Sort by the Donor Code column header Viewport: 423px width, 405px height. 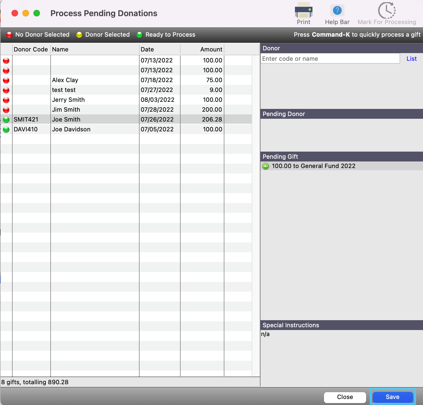pyautogui.click(x=31, y=50)
